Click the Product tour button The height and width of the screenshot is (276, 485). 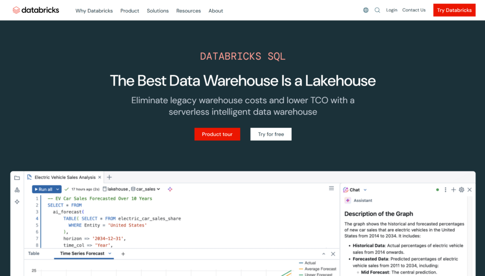tap(217, 134)
